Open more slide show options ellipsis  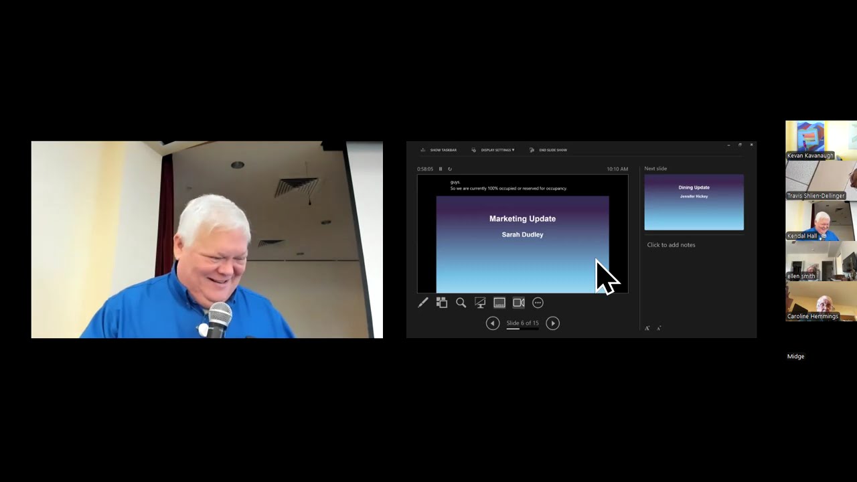click(538, 303)
